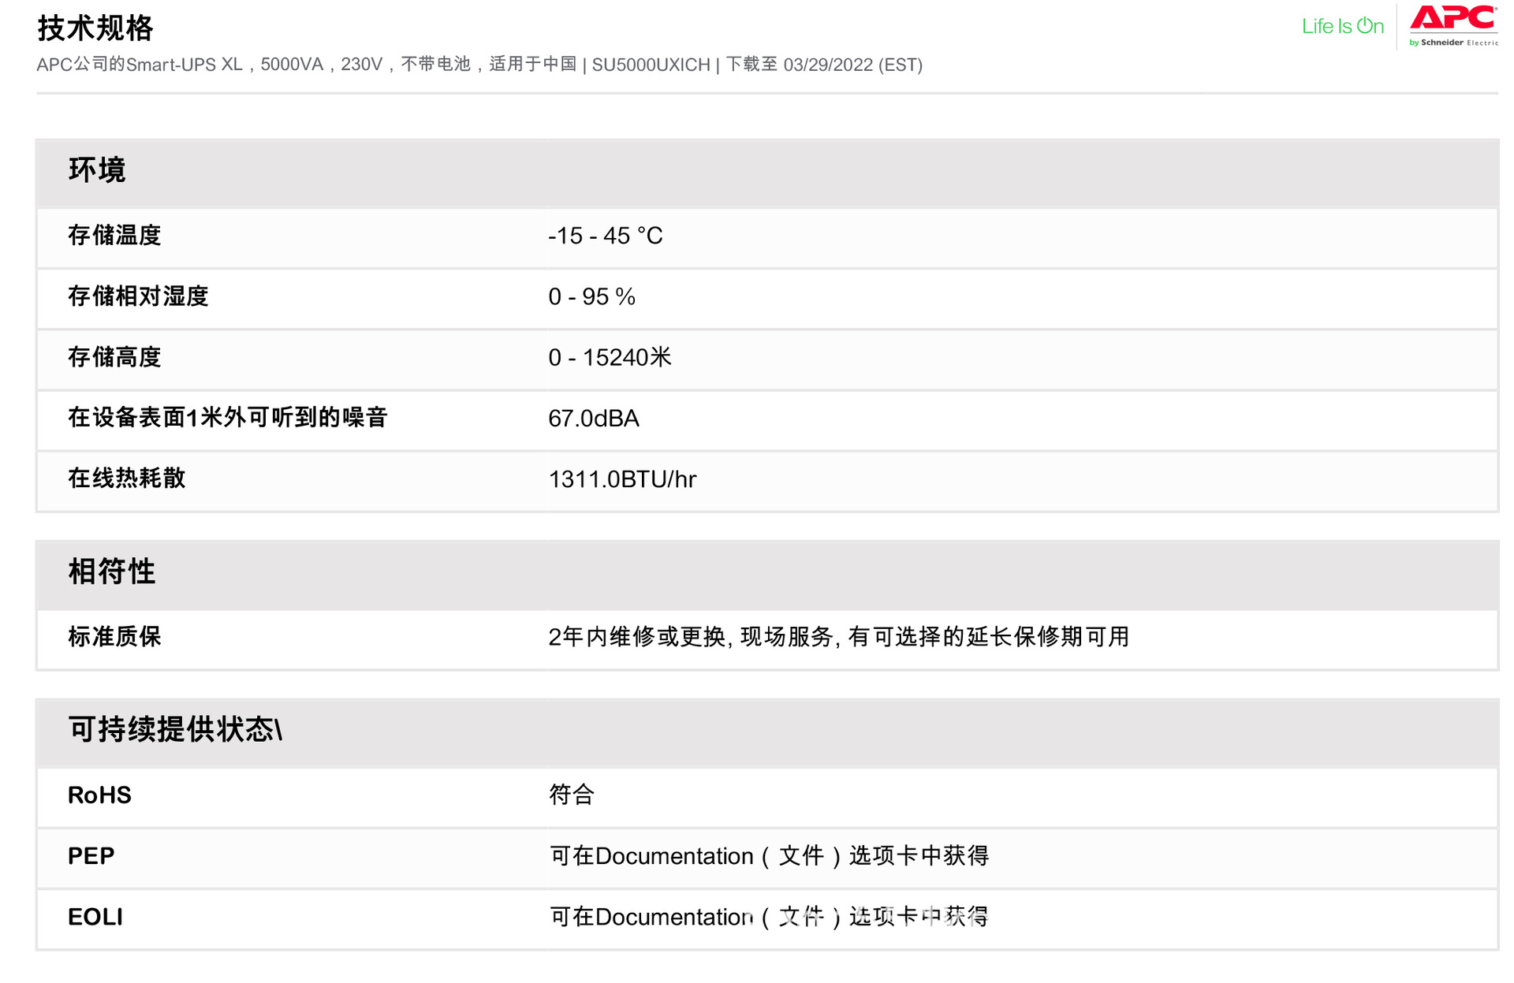
Task: Select the value -15 - 45 °C
Action: coord(605,235)
